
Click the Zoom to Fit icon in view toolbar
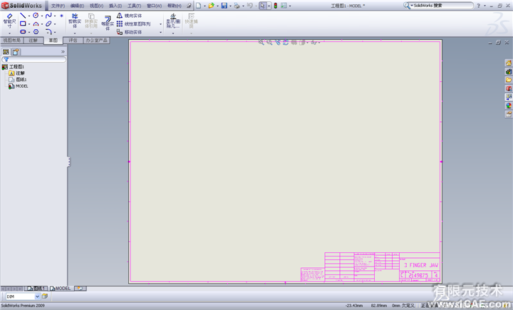point(261,42)
